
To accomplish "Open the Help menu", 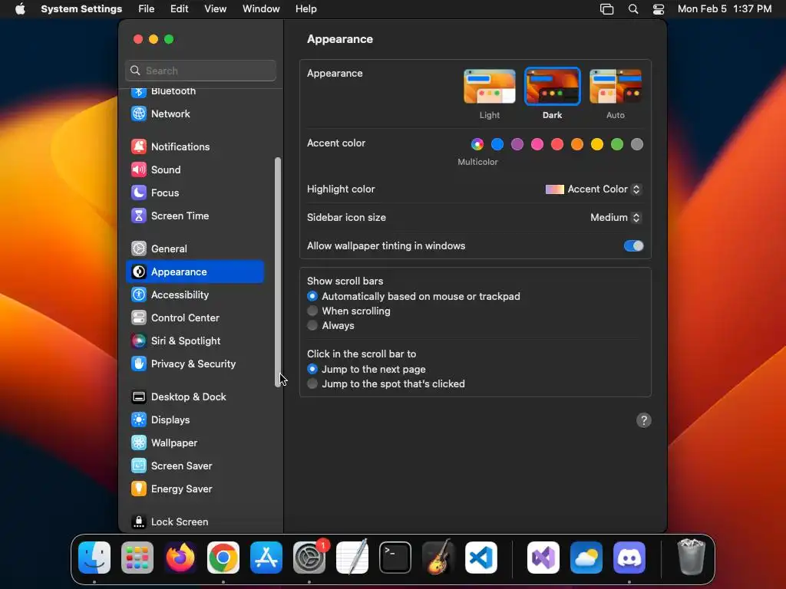I will tap(305, 9).
